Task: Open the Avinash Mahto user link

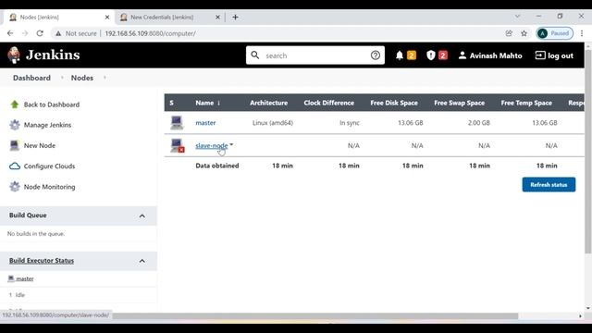Action: point(496,55)
